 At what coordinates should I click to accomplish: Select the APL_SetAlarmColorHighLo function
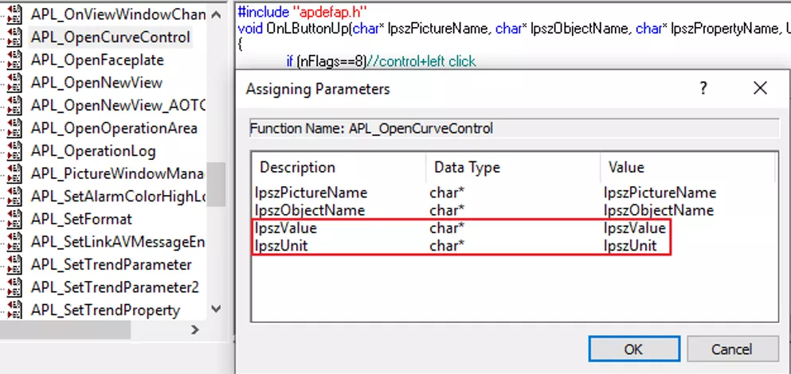pos(118,197)
